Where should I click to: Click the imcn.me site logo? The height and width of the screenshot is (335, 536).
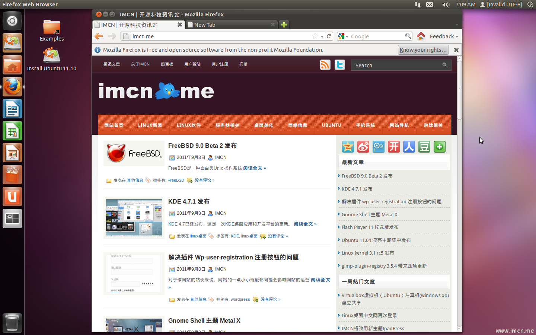pos(156,91)
